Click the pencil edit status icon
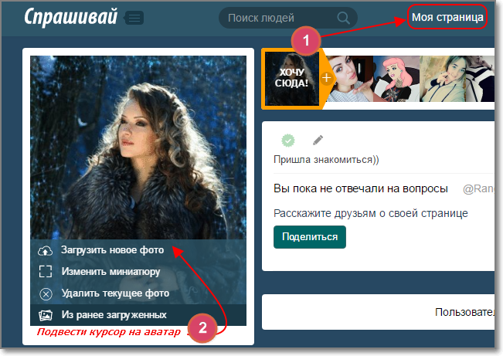Screen dimensions: 503x356 pos(318,140)
